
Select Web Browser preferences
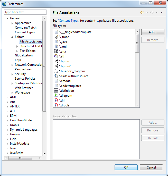point(24,88)
